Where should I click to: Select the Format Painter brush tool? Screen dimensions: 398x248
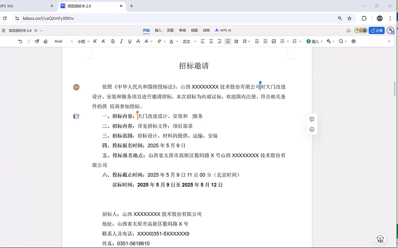tap(37, 41)
